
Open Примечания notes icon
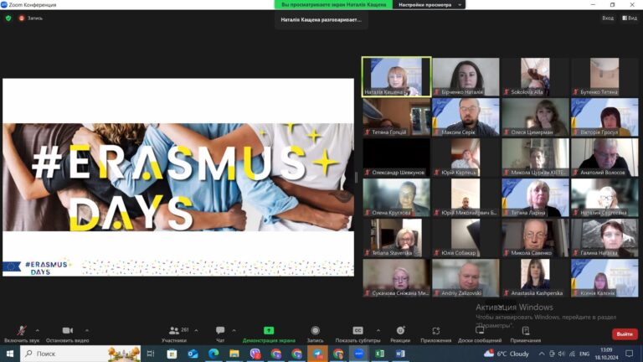tap(525, 331)
